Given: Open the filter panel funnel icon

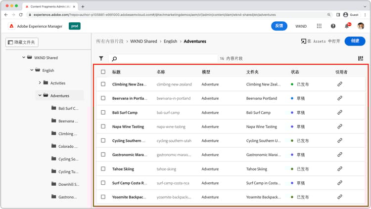Looking at the screenshot, I should coord(101,58).
